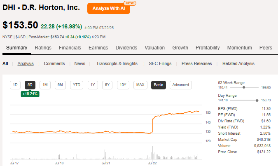Click the 52 Week Range slider marker
Viewport: 278px width, 166px height.
pyautogui.click(x=244, y=88)
